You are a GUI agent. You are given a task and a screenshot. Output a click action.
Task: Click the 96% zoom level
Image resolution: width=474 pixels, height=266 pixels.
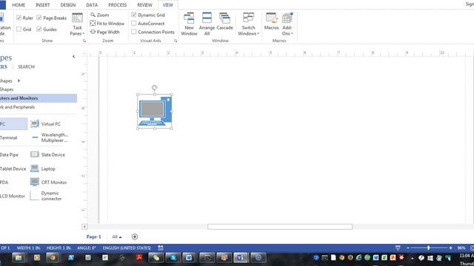pyautogui.click(x=461, y=248)
